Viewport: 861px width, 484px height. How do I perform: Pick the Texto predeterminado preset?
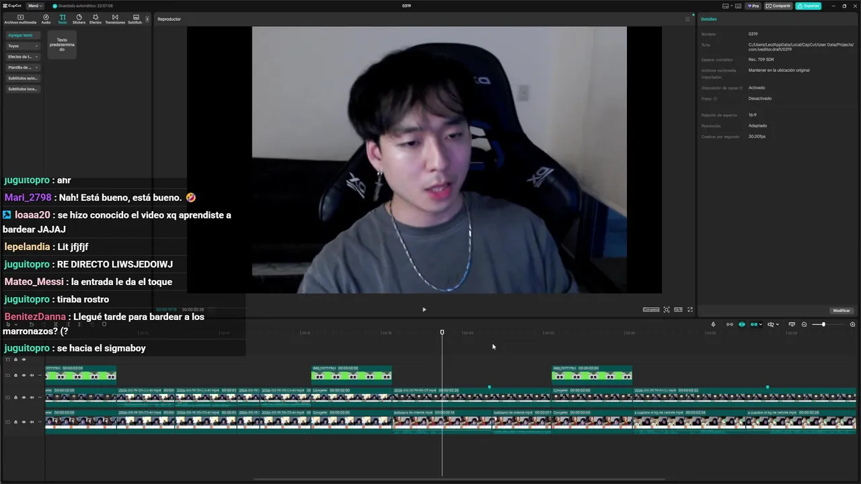click(x=62, y=44)
